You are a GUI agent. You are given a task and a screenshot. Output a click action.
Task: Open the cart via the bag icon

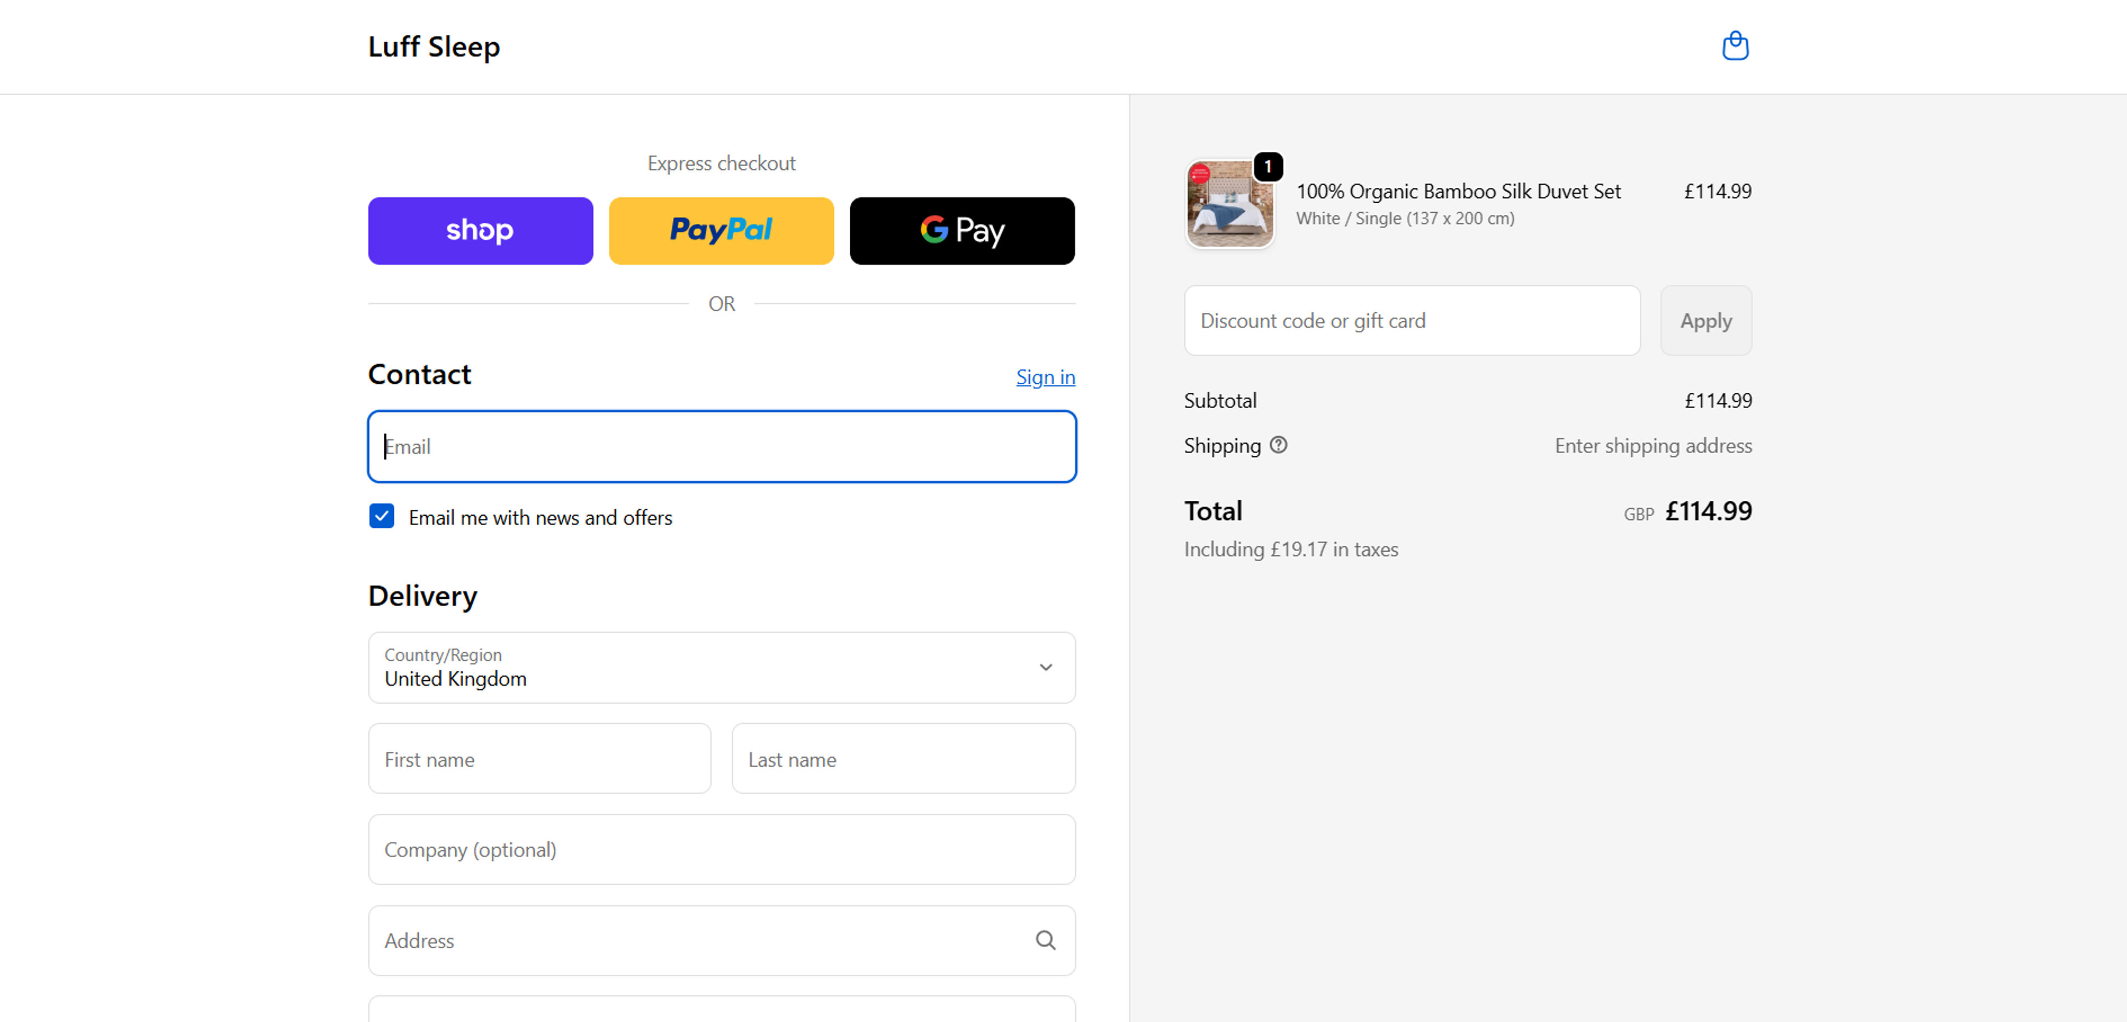pos(1735,46)
